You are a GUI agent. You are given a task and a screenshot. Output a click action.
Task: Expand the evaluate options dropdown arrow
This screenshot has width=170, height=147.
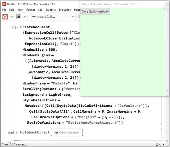[12, 17]
